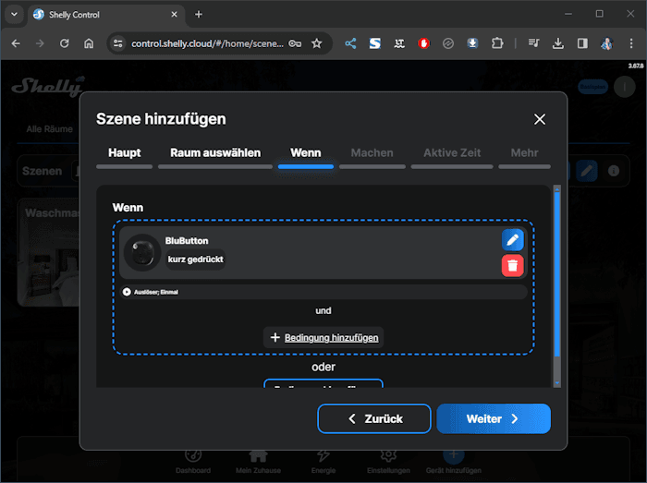Open browser downloads icon

point(558,43)
